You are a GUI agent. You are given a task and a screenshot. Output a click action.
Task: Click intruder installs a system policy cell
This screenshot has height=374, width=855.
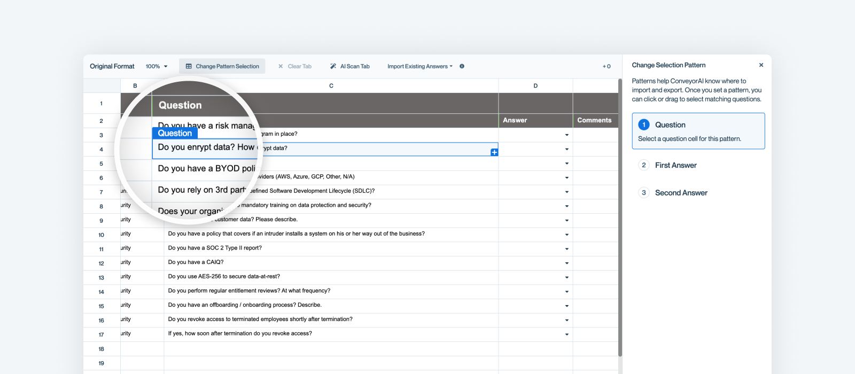click(x=331, y=234)
